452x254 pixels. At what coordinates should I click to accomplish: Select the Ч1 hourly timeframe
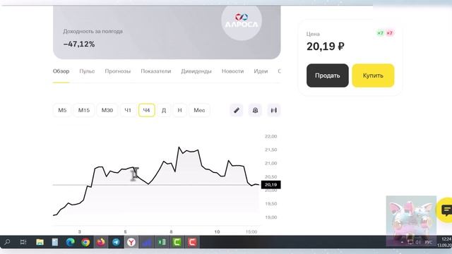click(128, 110)
